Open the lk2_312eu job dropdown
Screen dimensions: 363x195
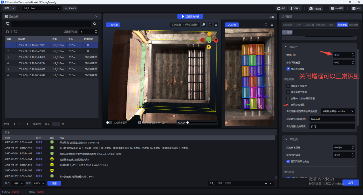pyautogui.click(x=41, y=9)
